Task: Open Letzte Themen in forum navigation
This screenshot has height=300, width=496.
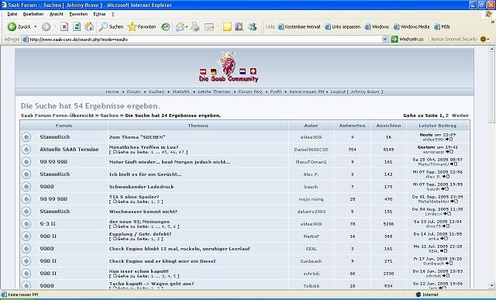Action: coord(214,91)
